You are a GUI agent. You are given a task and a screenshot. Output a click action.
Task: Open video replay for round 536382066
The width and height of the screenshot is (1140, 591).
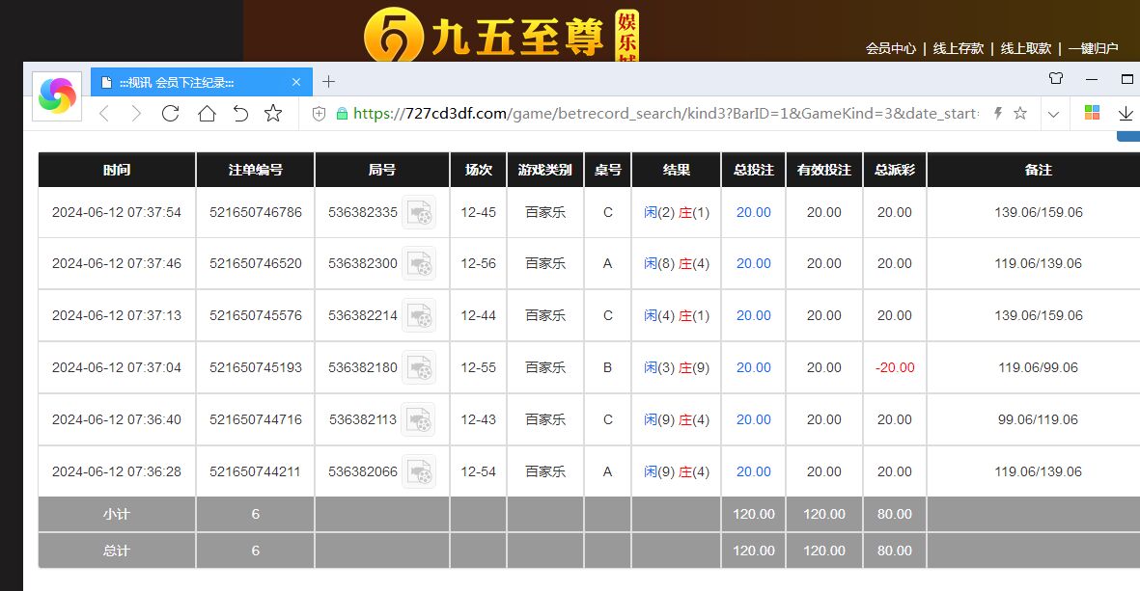pyautogui.click(x=418, y=471)
